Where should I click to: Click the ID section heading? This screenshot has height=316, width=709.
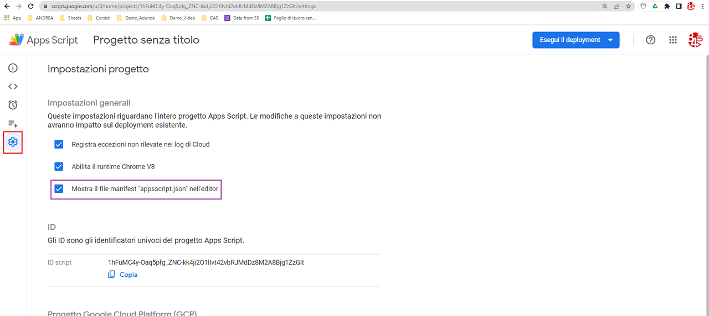pyautogui.click(x=52, y=227)
